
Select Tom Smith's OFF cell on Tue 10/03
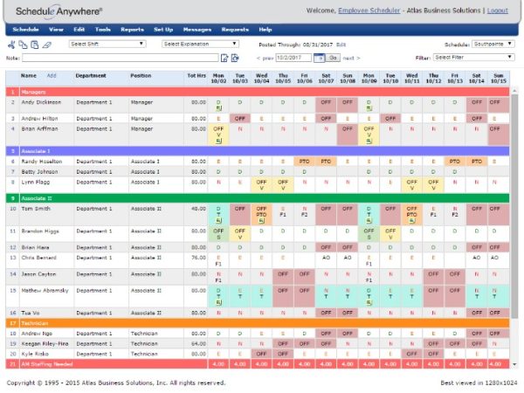coord(239,209)
